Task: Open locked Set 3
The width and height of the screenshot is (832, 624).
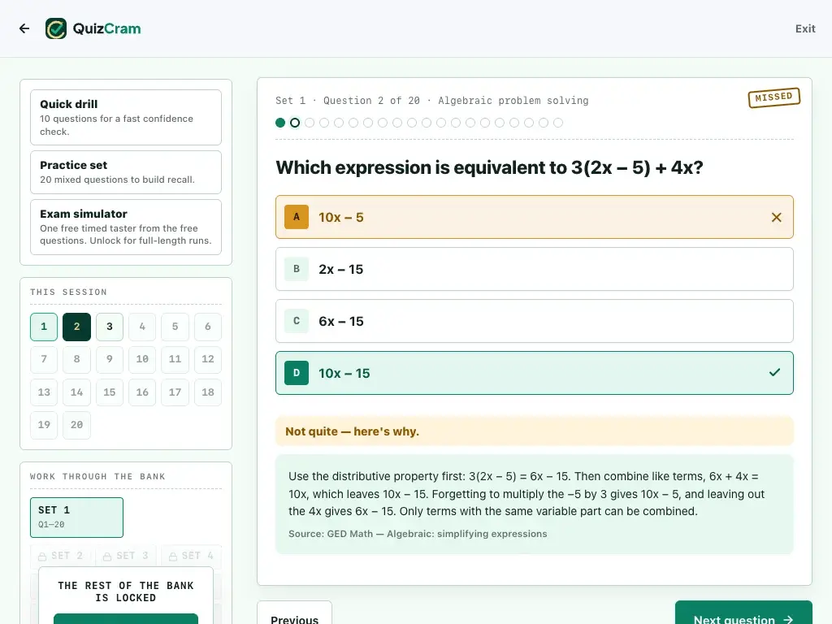Action: point(128,556)
